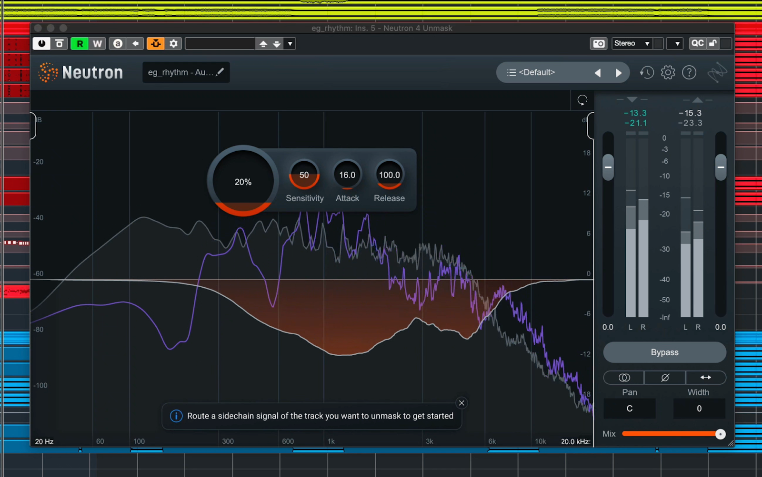Click the empty host preset name field
The width and height of the screenshot is (762, 477).
pyautogui.click(x=220, y=44)
